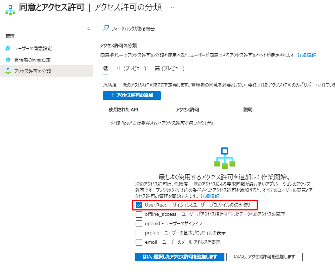Click the 管理者の同意設定 gear icon
Screen dimensions: 335x272
[8, 60]
